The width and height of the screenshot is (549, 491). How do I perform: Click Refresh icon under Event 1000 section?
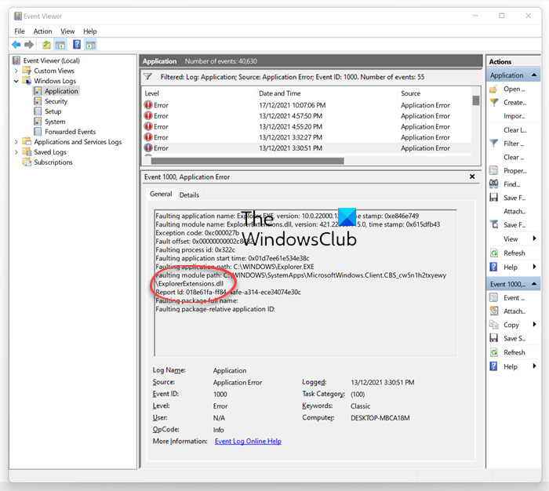493,352
